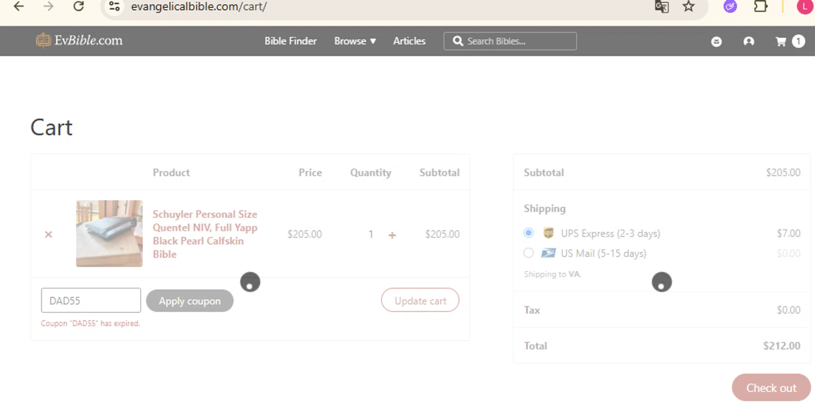Click the $205.00 unit price in the product row

tap(305, 234)
